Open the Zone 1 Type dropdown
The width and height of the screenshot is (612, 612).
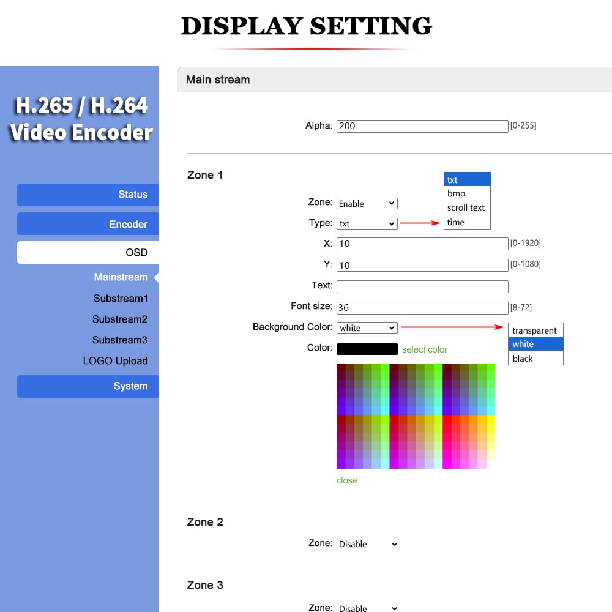[x=366, y=223]
